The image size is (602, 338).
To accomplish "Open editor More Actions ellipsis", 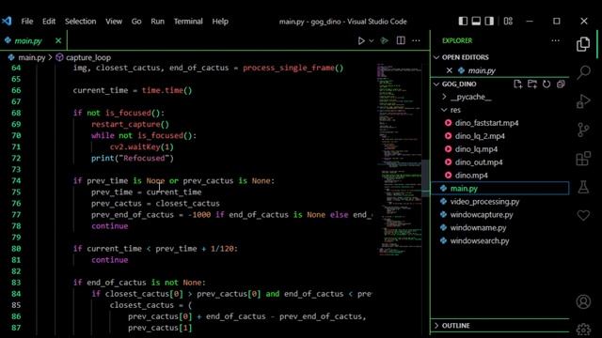I will pos(416,40).
